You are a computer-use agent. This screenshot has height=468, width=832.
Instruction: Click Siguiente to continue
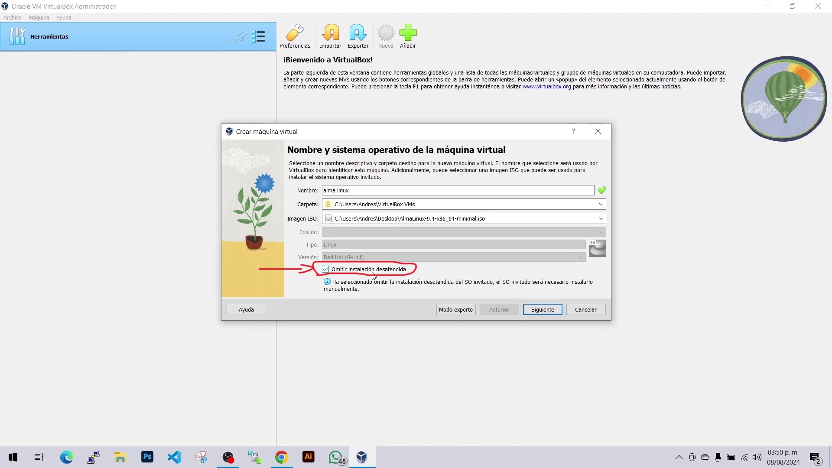(543, 309)
